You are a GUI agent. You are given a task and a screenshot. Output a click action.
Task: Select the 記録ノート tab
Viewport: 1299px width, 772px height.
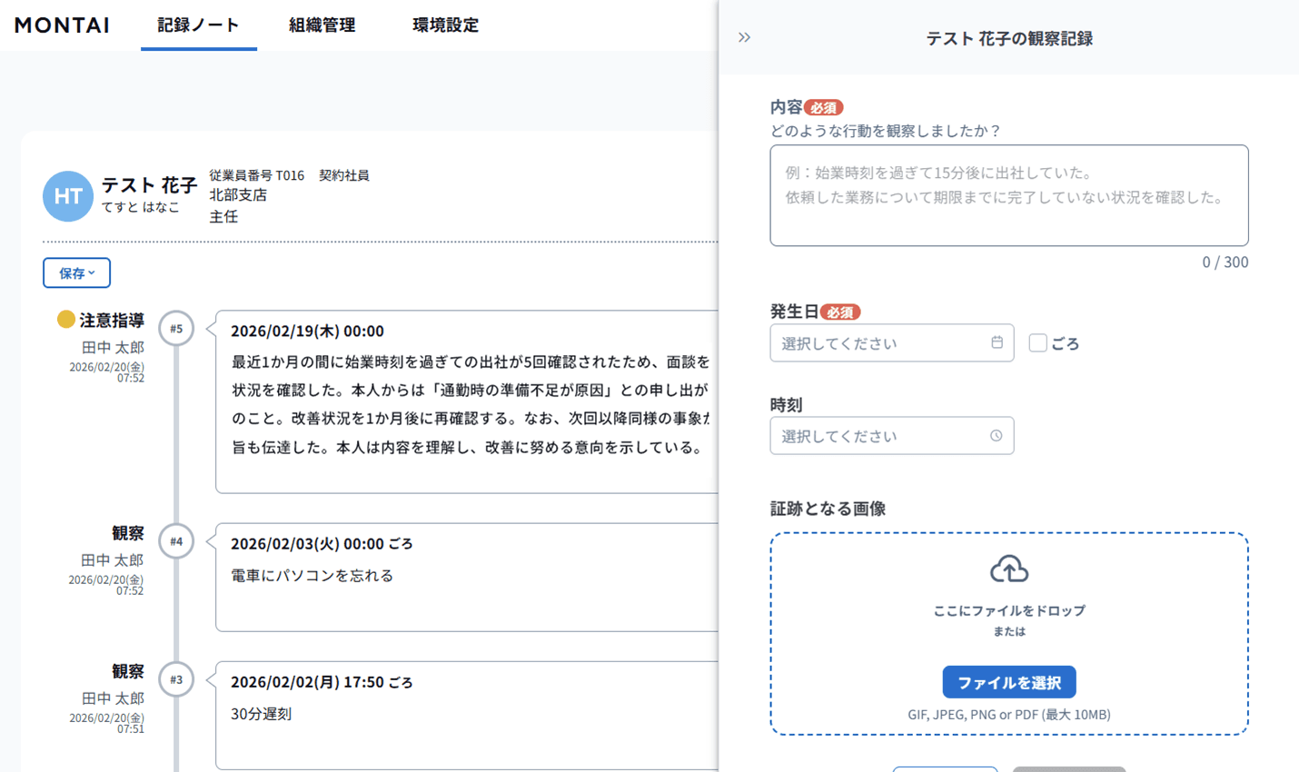click(x=198, y=25)
